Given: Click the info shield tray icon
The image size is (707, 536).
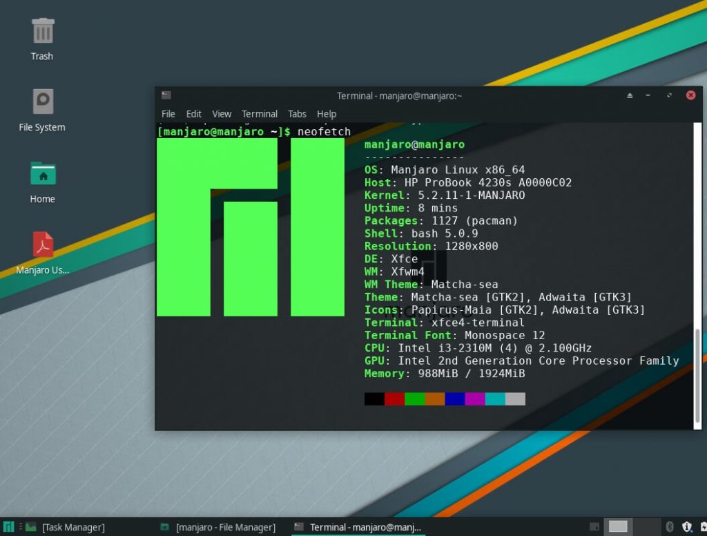Looking at the screenshot, I should coord(687,526).
